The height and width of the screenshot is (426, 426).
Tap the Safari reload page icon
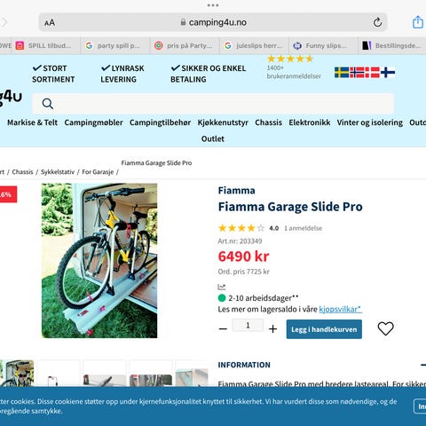click(x=377, y=22)
